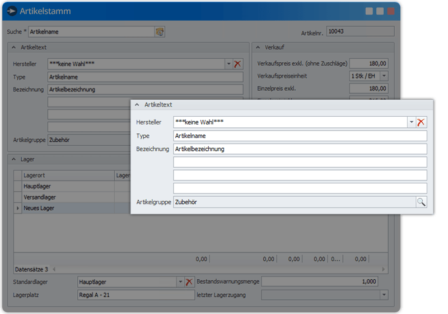Image resolution: width=448 pixels, height=314 pixels.
Task: Click the first empty description line field
Action: click(300, 162)
